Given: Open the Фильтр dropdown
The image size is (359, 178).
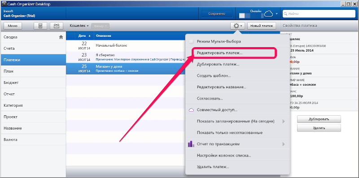Looking at the screenshot, I should click(x=100, y=26).
